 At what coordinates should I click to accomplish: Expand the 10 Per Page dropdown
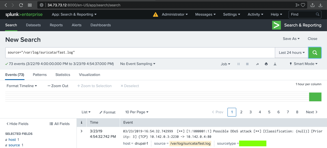pos(137,112)
